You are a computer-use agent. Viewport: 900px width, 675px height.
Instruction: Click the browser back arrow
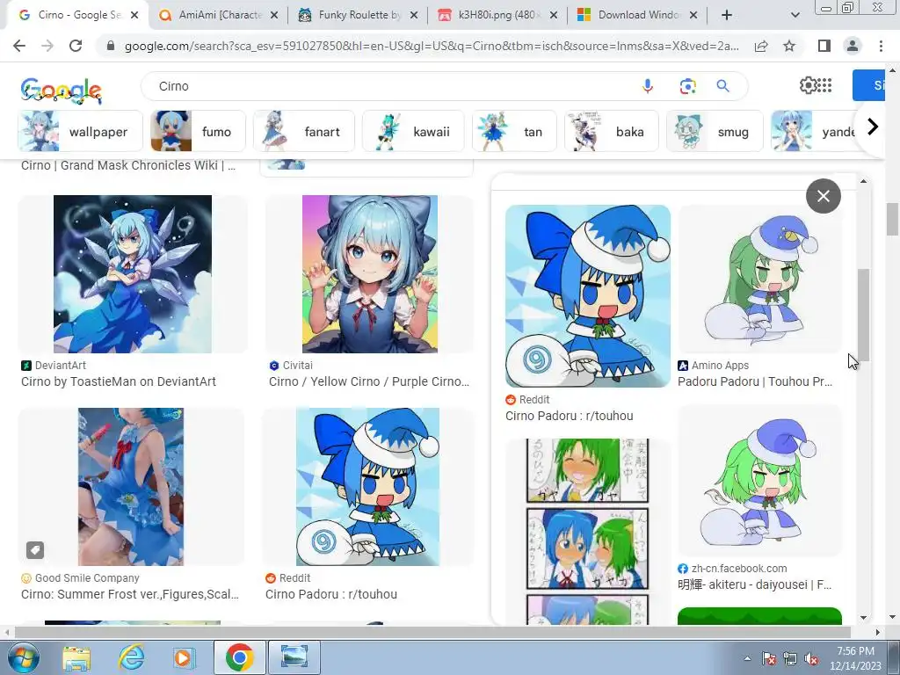tap(19, 46)
